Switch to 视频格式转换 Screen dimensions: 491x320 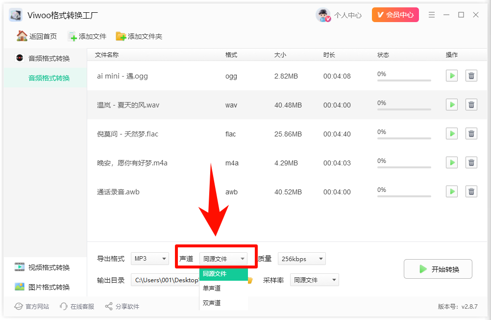tap(42, 267)
